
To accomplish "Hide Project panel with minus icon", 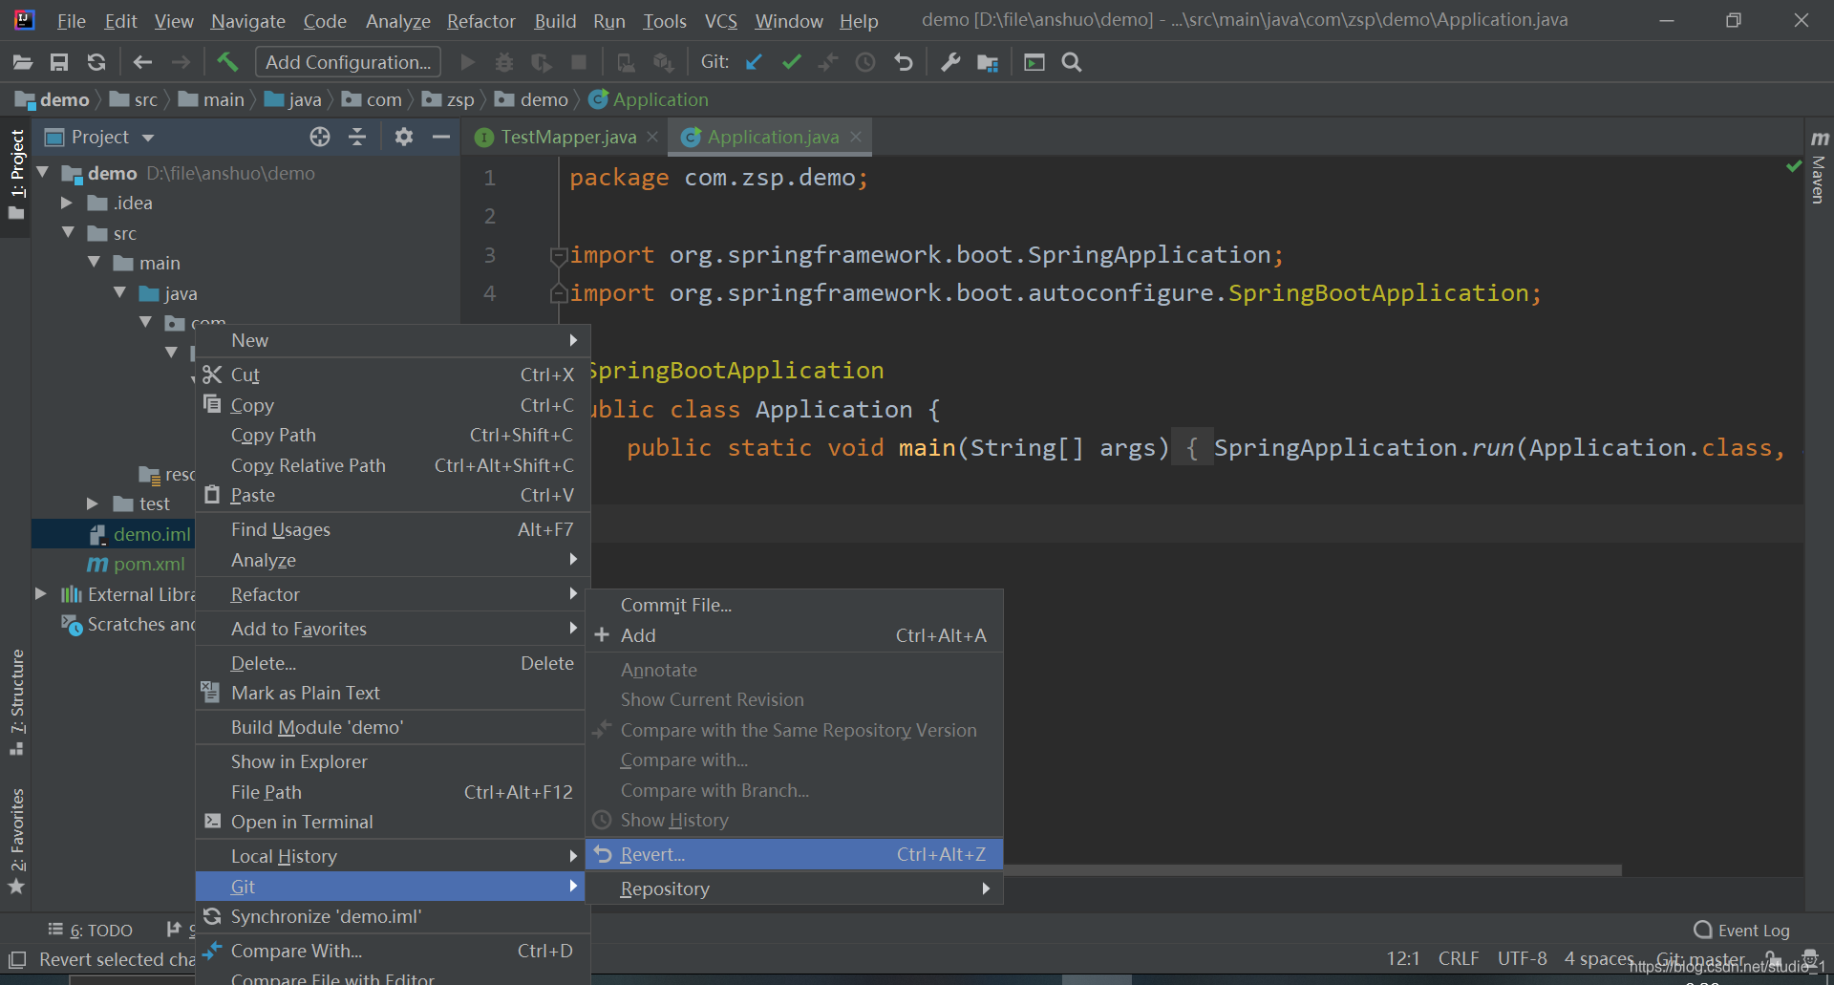I will pos(440,137).
